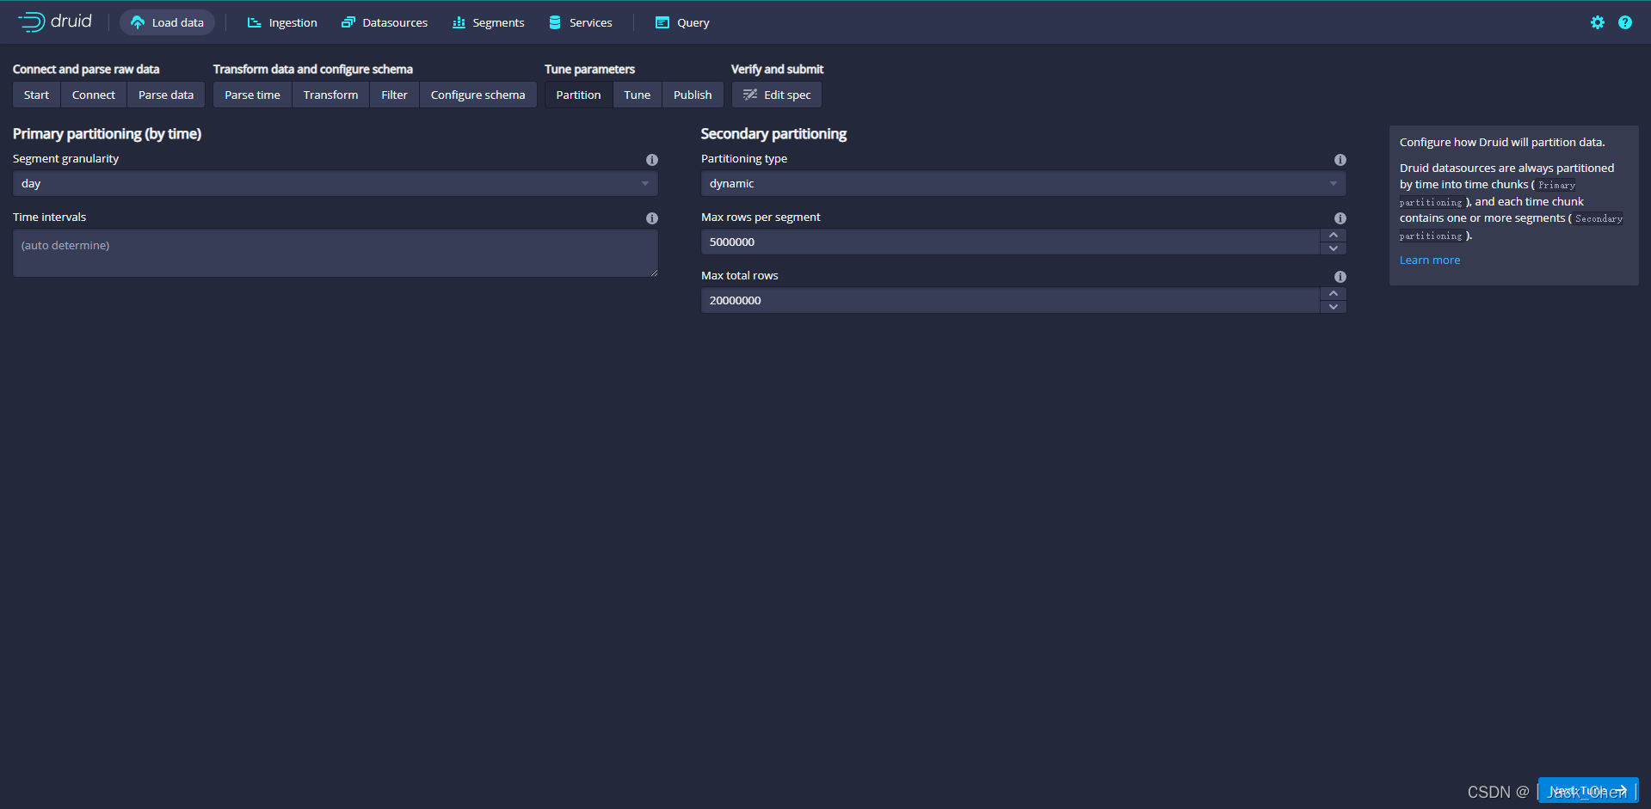Go to the Ingestion view
Image resolution: width=1651 pixels, height=809 pixels.
point(282,22)
